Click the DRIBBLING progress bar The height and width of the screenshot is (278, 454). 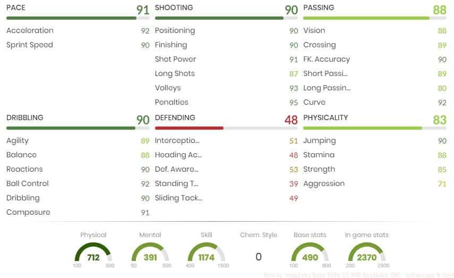click(x=78, y=128)
